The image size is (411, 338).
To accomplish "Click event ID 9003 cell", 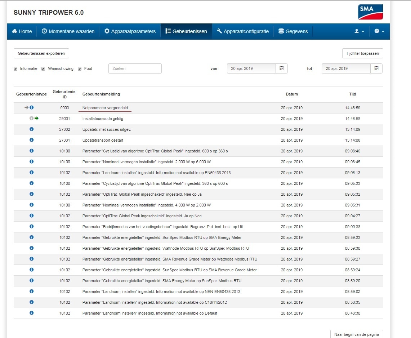I will [64, 108].
